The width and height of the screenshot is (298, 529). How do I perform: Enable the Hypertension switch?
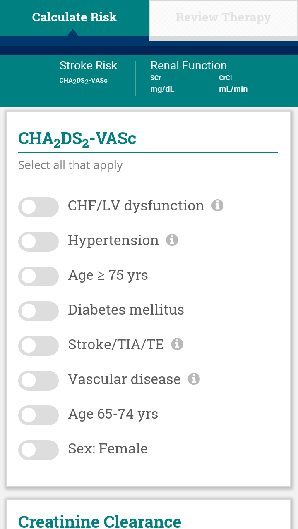click(x=38, y=242)
